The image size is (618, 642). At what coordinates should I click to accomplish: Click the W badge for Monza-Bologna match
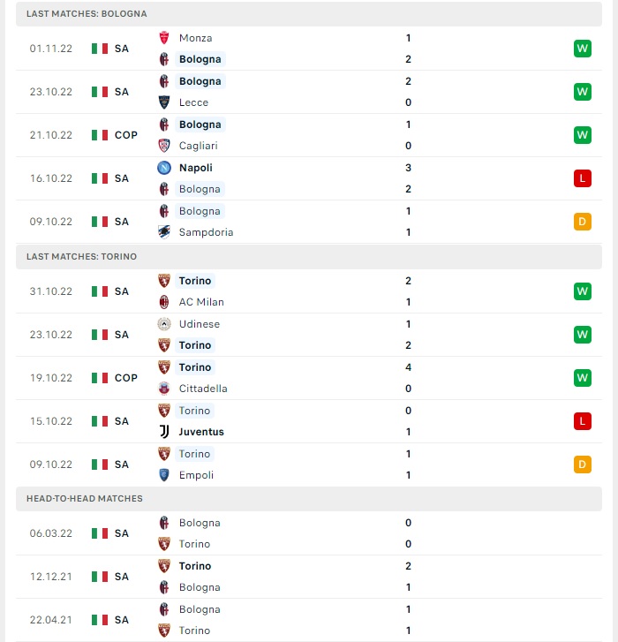tap(583, 49)
